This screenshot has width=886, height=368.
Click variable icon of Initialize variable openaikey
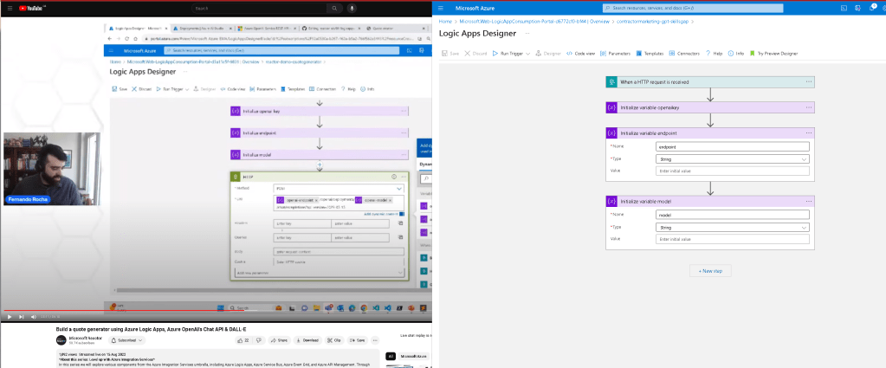611,107
